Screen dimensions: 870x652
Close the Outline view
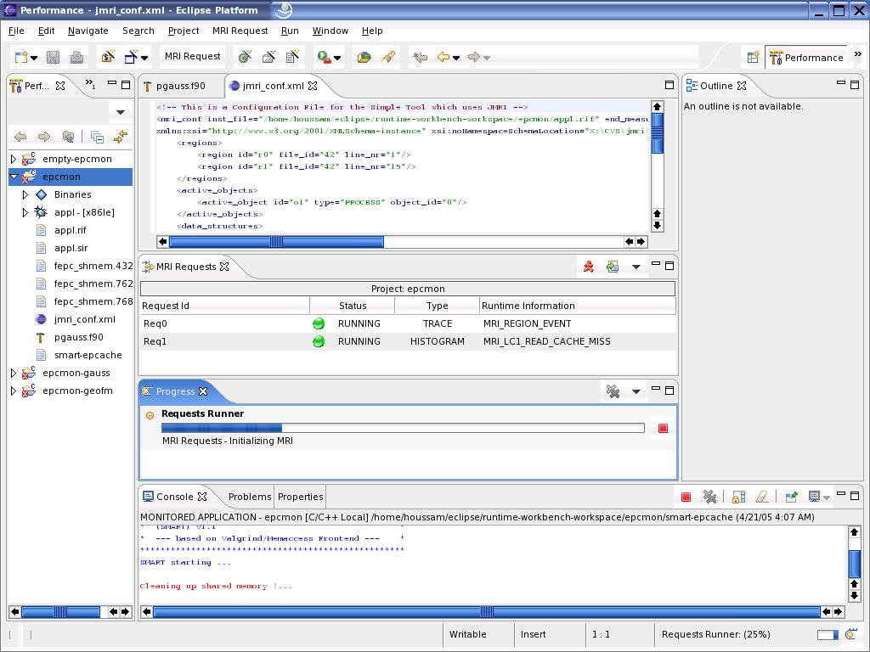(742, 86)
